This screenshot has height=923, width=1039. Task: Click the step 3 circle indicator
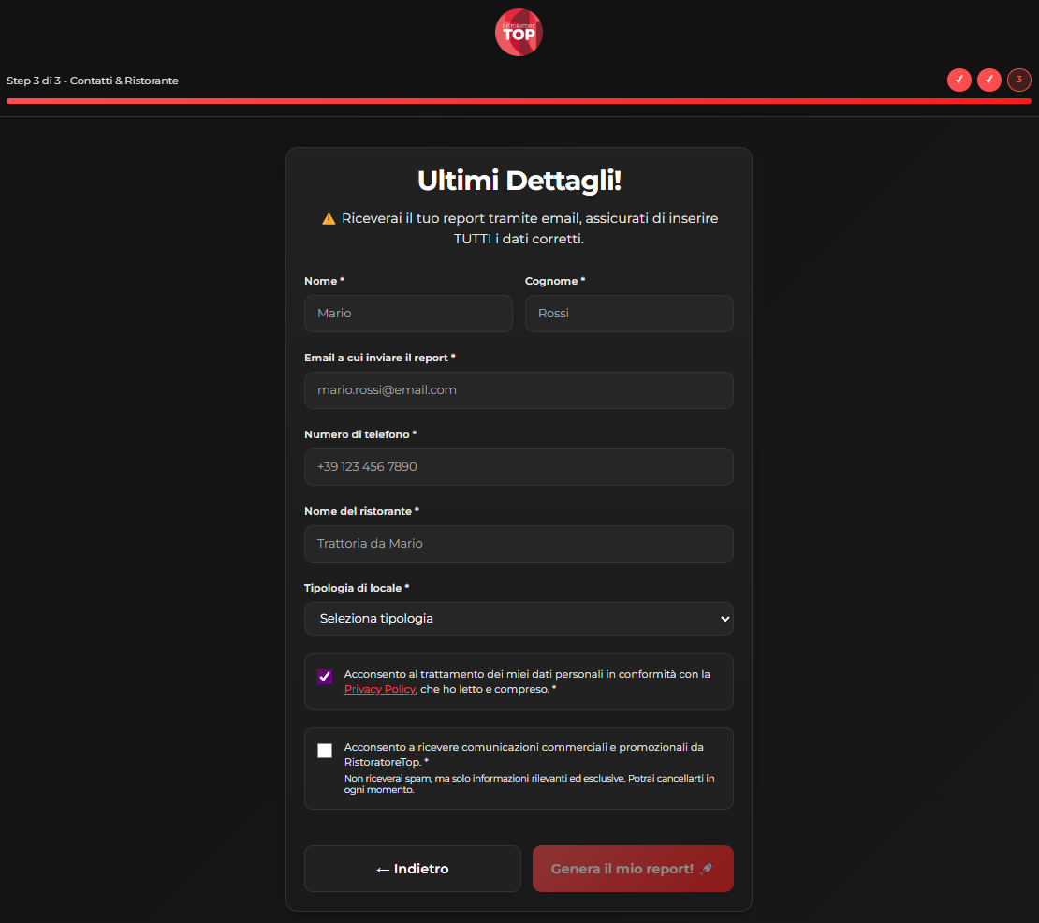[1018, 80]
